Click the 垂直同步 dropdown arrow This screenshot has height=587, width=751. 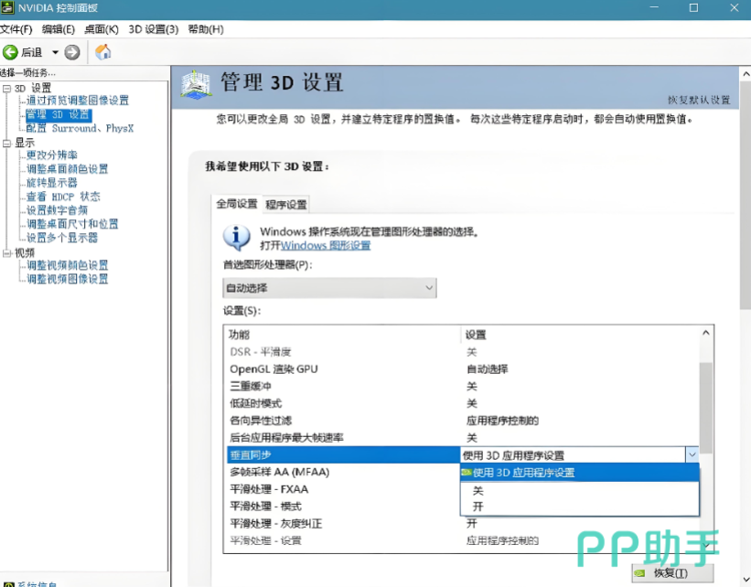coord(692,454)
